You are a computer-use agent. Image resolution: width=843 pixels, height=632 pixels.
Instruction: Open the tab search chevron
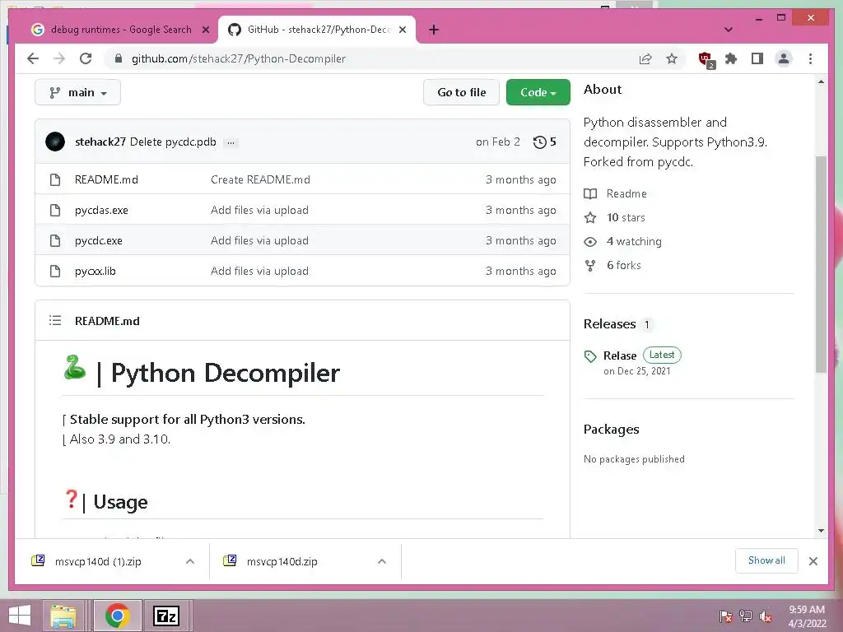click(728, 30)
